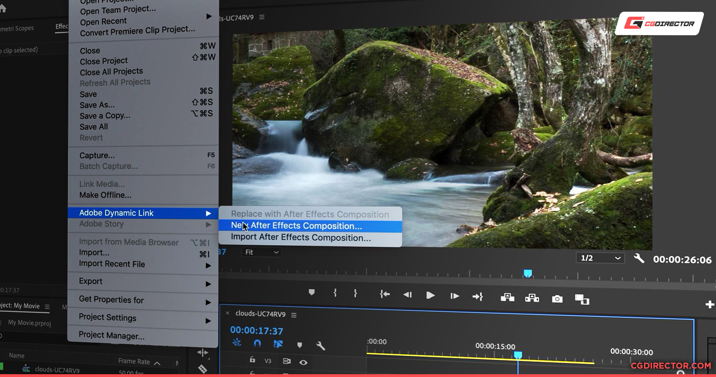Click Go to Out point button
Viewport: 716px width, 377px height.
[x=478, y=297]
